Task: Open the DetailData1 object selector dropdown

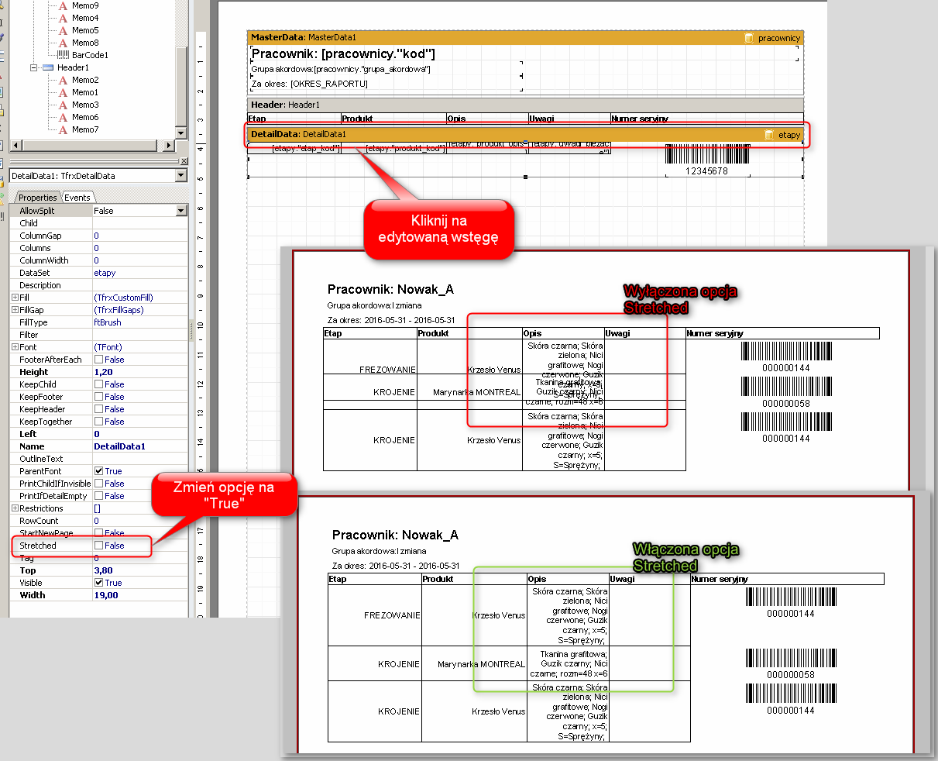Action: pyautogui.click(x=181, y=176)
